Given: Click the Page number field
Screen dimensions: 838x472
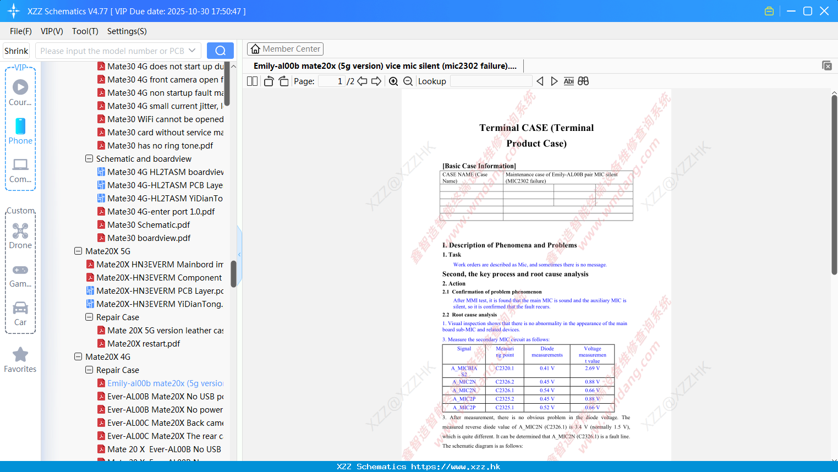Looking at the screenshot, I should tap(332, 81).
